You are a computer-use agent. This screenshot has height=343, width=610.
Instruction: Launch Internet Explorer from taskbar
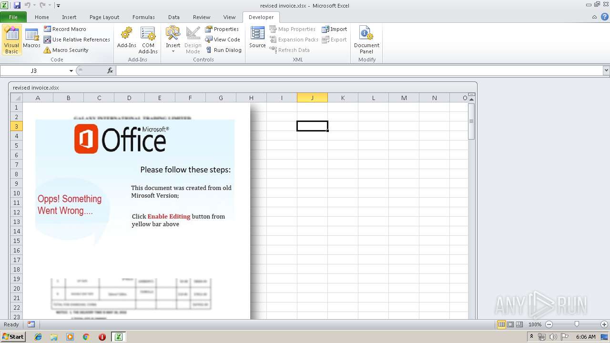click(38, 337)
